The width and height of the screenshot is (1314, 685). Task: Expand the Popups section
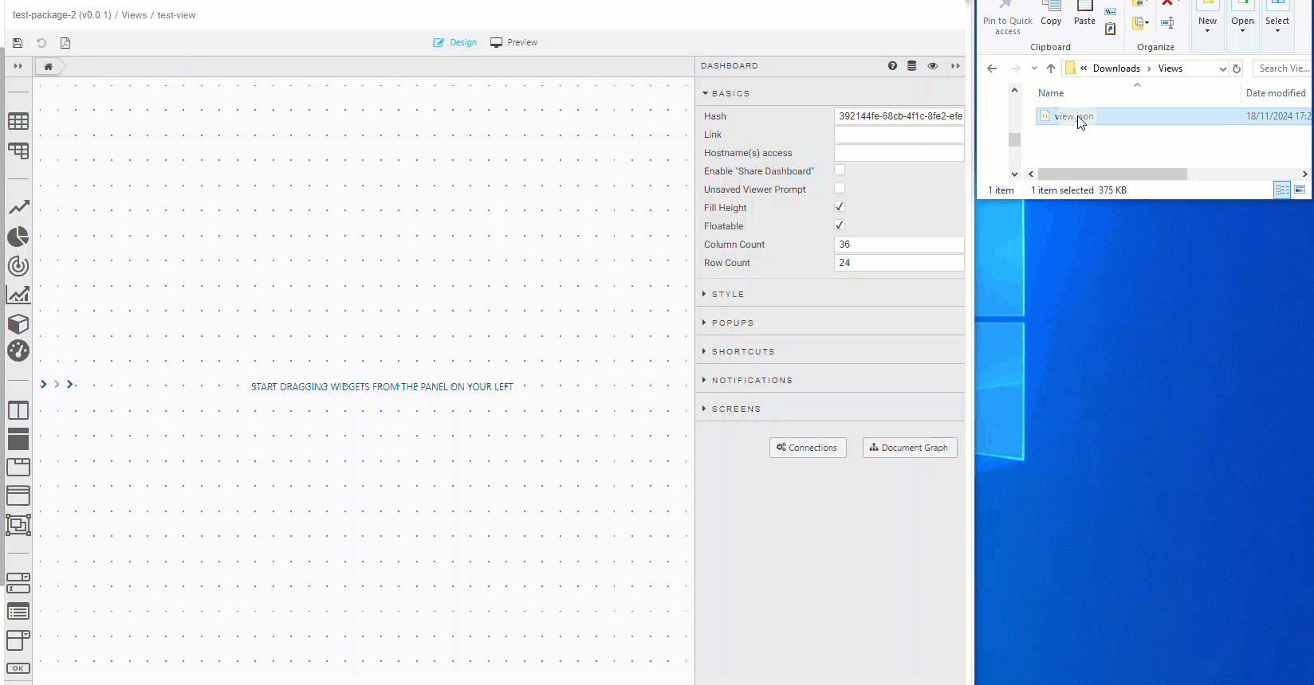coord(732,323)
